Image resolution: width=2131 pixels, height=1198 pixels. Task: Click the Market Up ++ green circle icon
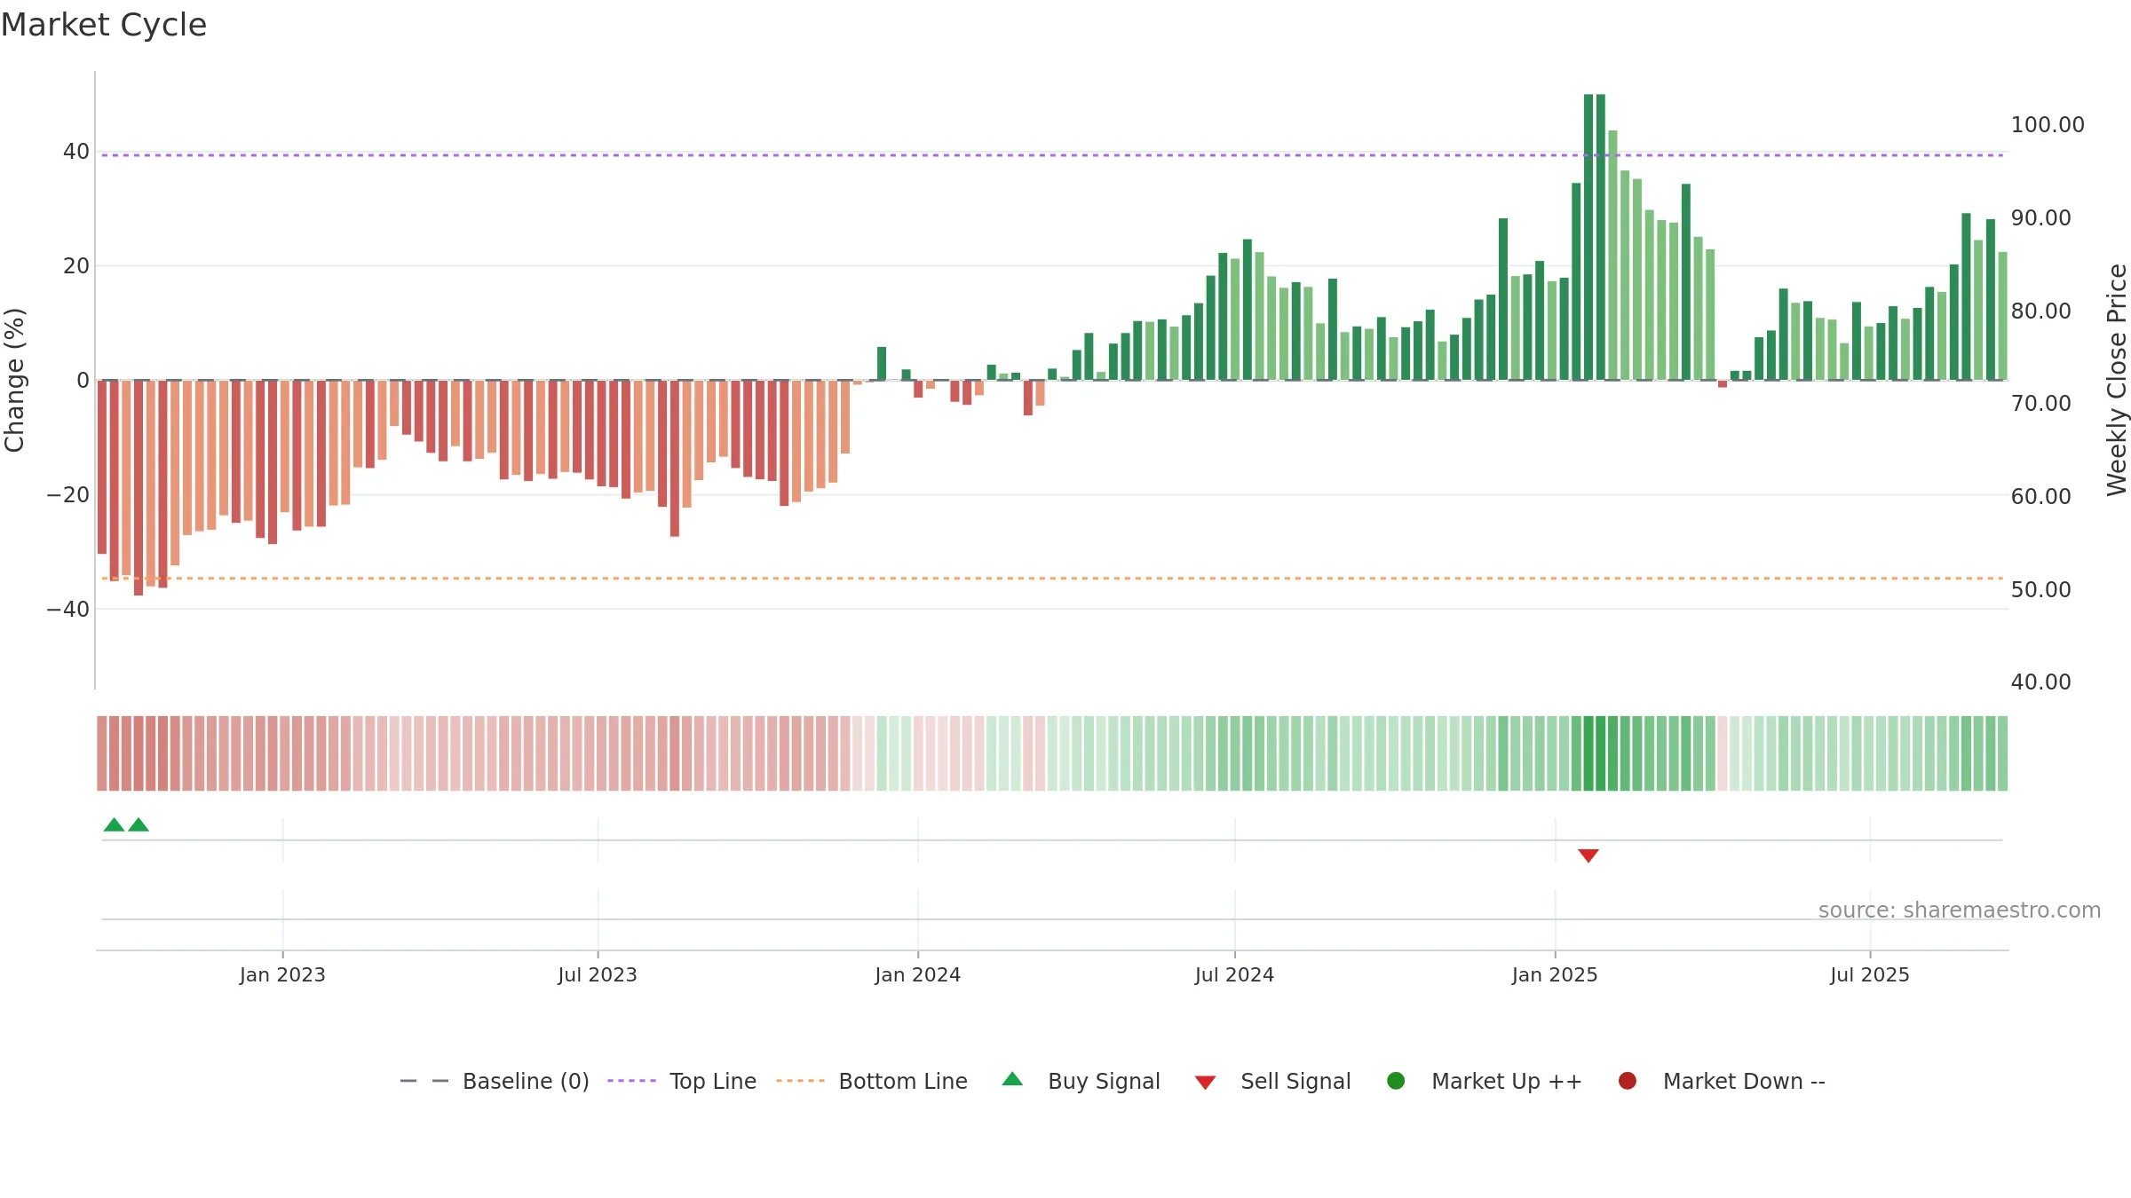[x=1396, y=1081]
